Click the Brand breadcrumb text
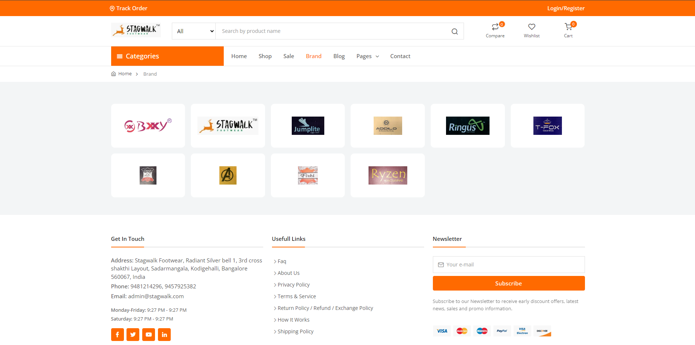The width and height of the screenshot is (695, 345). pos(150,74)
